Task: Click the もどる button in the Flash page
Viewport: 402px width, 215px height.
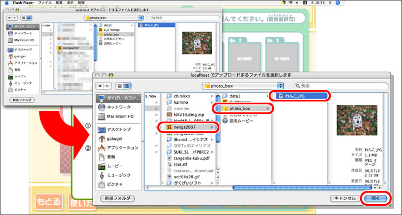Action: [x=48, y=202]
